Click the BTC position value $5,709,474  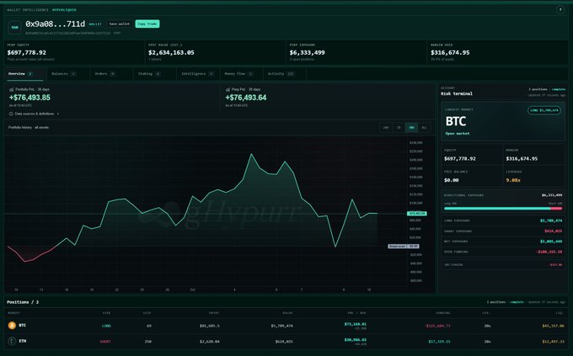pyautogui.click(x=281, y=326)
